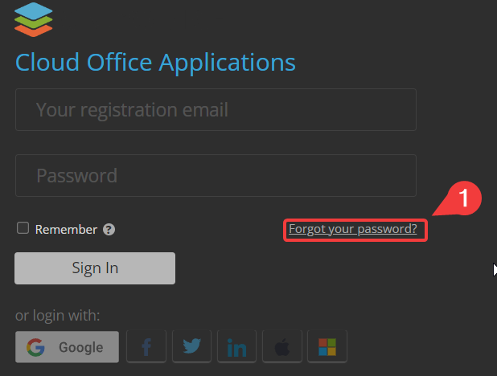Click the orange bottom layer of the logo
This screenshot has height=376, width=497.
click(x=33, y=31)
